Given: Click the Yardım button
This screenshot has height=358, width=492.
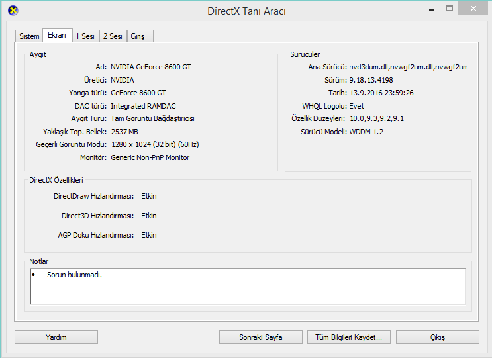Looking at the screenshot, I should coord(56,337).
